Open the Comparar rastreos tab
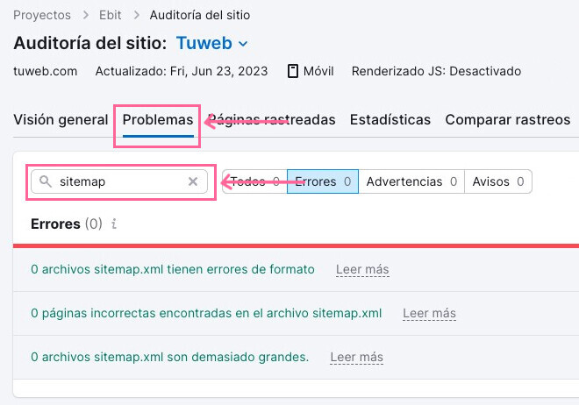This screenshot has height=405, width=579. click(508, 120)
